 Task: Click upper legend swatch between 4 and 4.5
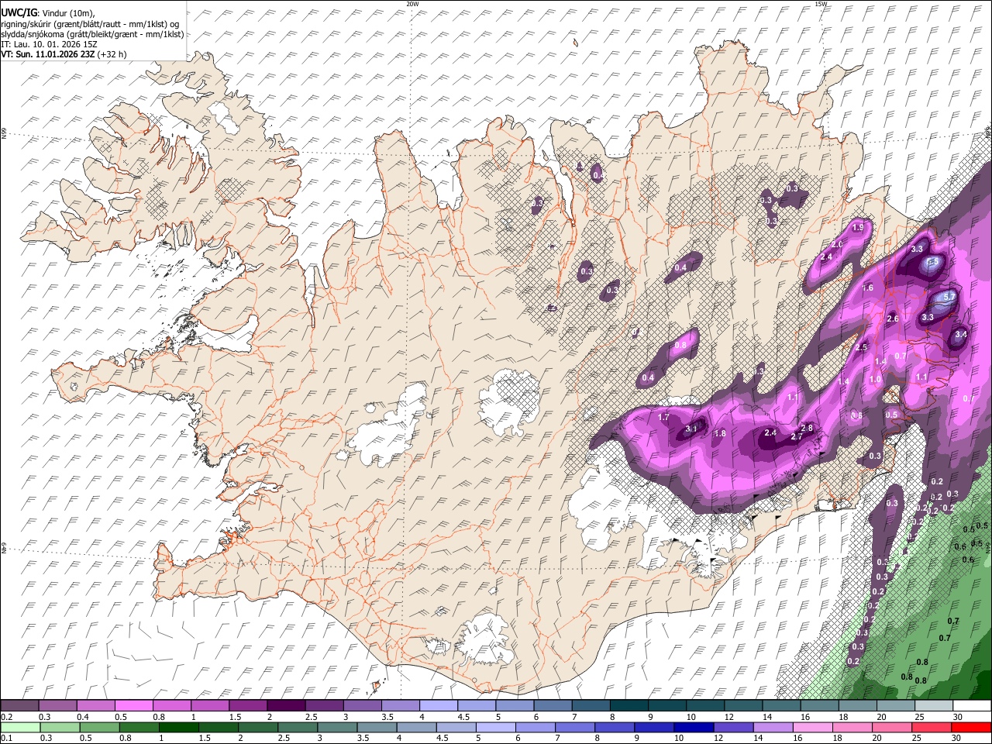coord(439,706)
